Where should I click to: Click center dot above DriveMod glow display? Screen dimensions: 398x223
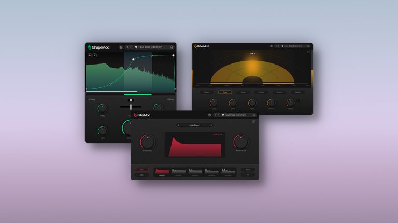point(252,53)
